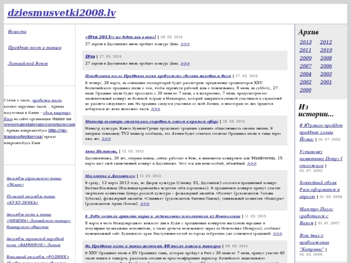Image resolution: width=351 pixels, height=263 pixels.
Task: Click the Архив heading
Action: click(x=308, y=32)
